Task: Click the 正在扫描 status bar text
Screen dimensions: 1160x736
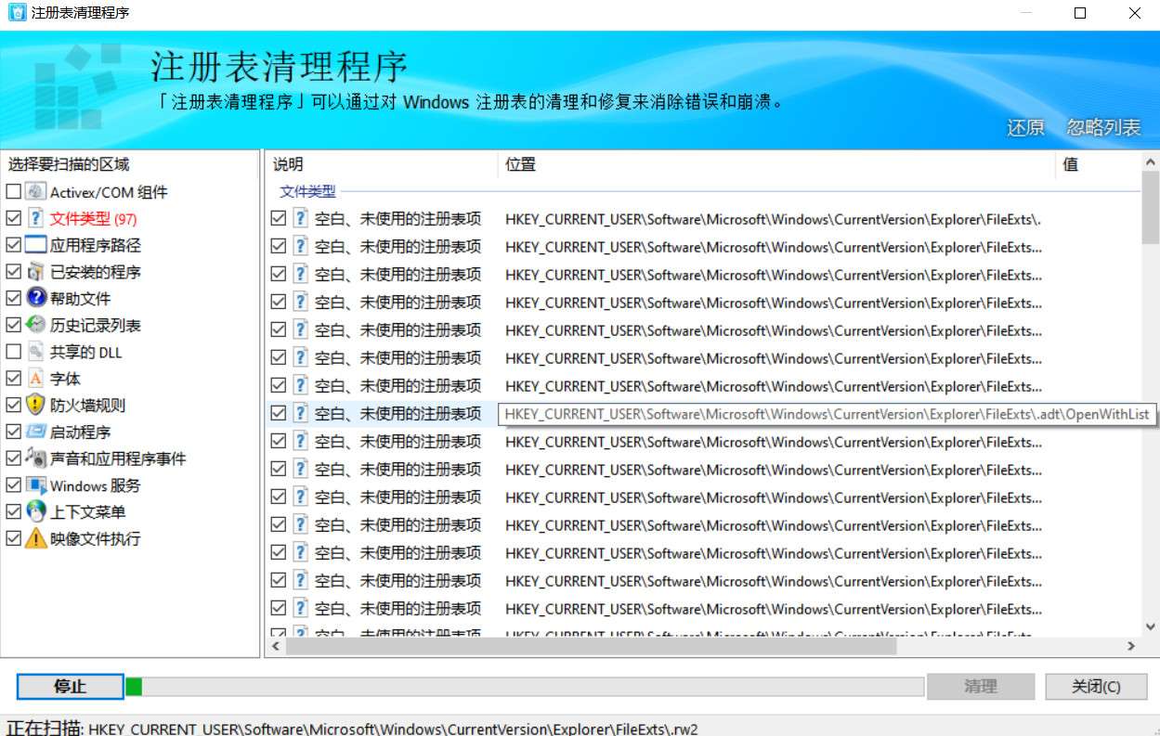Action: point(352,728)
